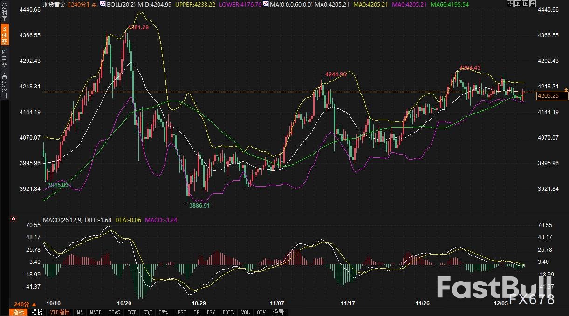The image size is (569, 316).
Task: Open the VIP指标 tab
Action: tap(60, 312)
